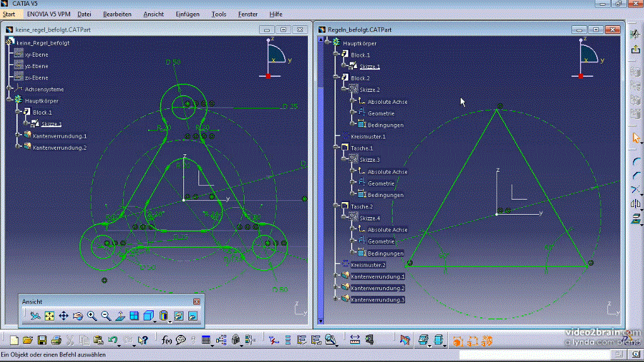Open dropdown arrow next to Undo icon
The image size is (644, 362).
tap(119, 346)
